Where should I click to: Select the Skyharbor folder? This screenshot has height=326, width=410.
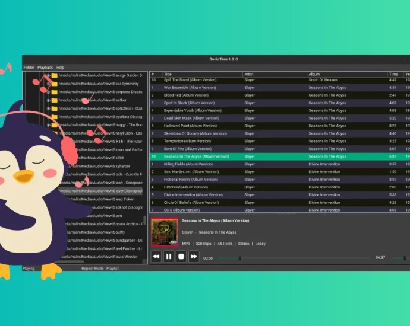[x=100, y=166]
